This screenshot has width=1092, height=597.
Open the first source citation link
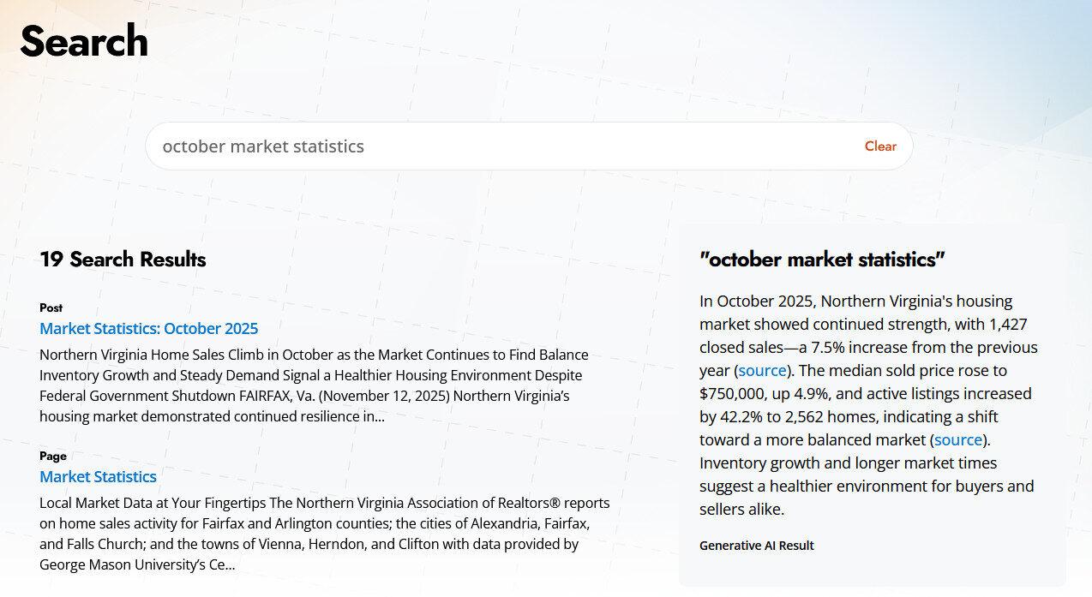761,370
